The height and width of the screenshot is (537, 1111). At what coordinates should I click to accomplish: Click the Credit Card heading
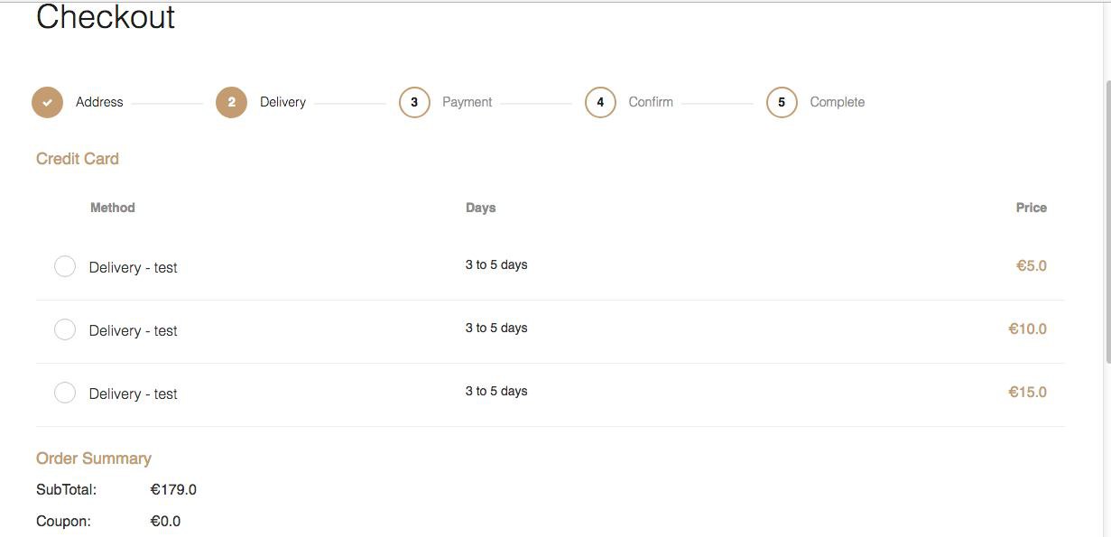tap(78, 159)
